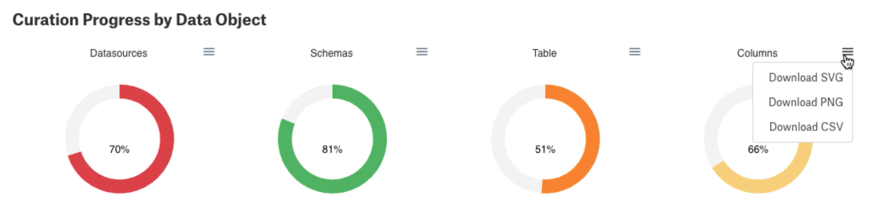The width and height of the screenshot is (886, 213).
Task: Click the 66% label in Columns chart
Action: 758,149
